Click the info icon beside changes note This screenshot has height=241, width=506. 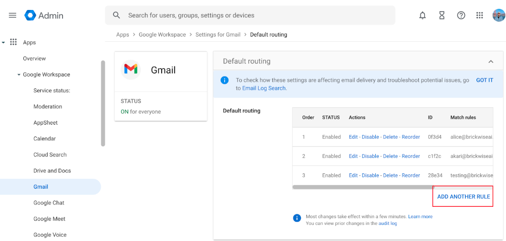(297, 218)
